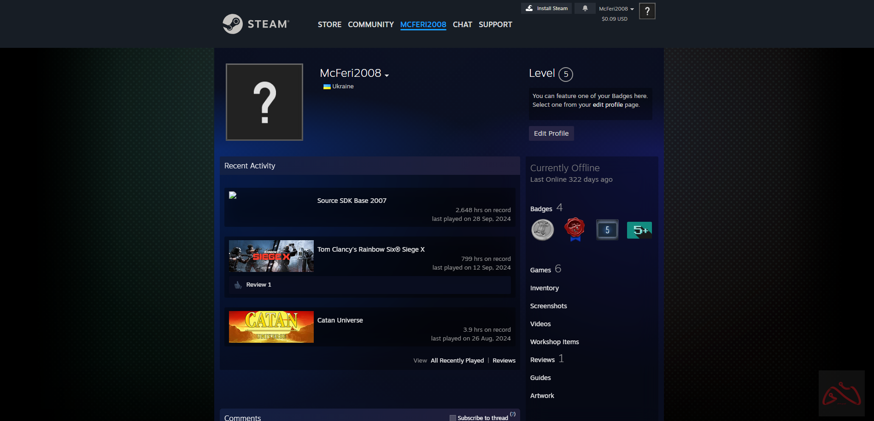Click the Install Steam button

pos(546,8)
